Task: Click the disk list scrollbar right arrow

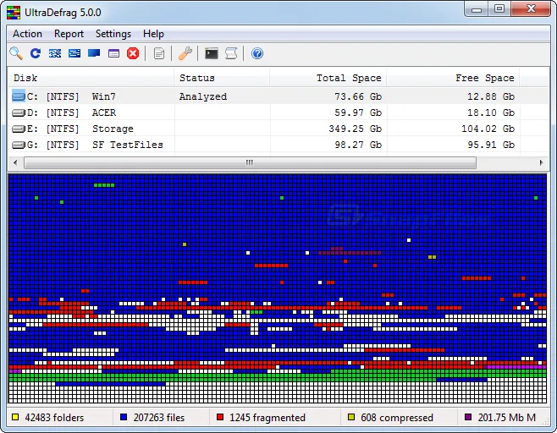Action: (541, 162)
